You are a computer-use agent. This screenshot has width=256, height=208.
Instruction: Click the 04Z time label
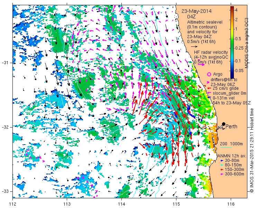point(192,17)
